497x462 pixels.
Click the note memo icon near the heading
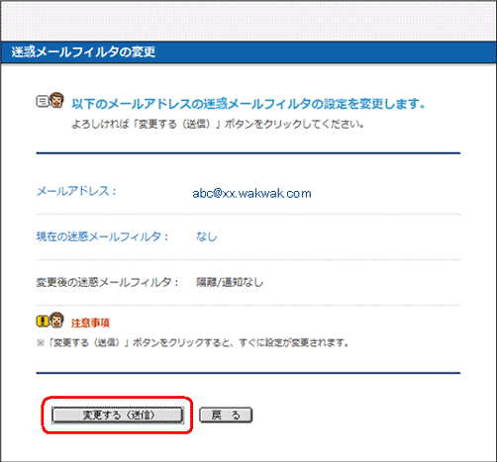[43, 101]
